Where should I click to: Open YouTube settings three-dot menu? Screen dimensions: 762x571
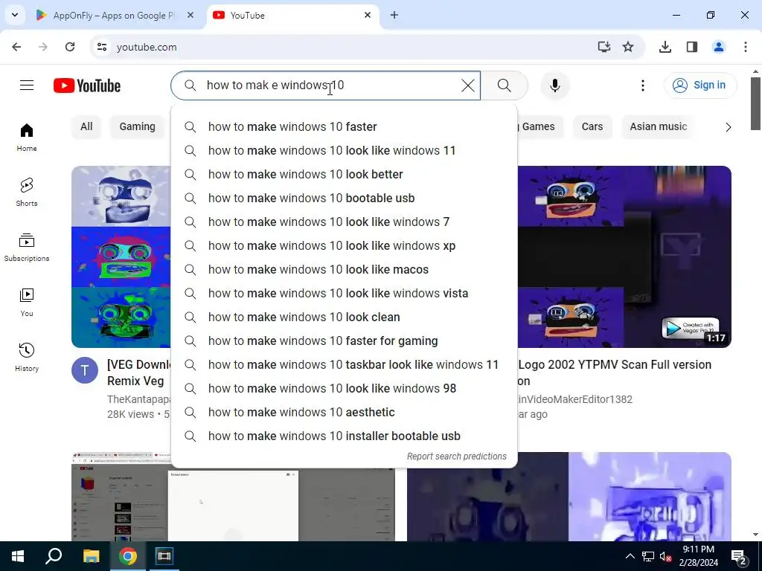(x=642, y=86)
